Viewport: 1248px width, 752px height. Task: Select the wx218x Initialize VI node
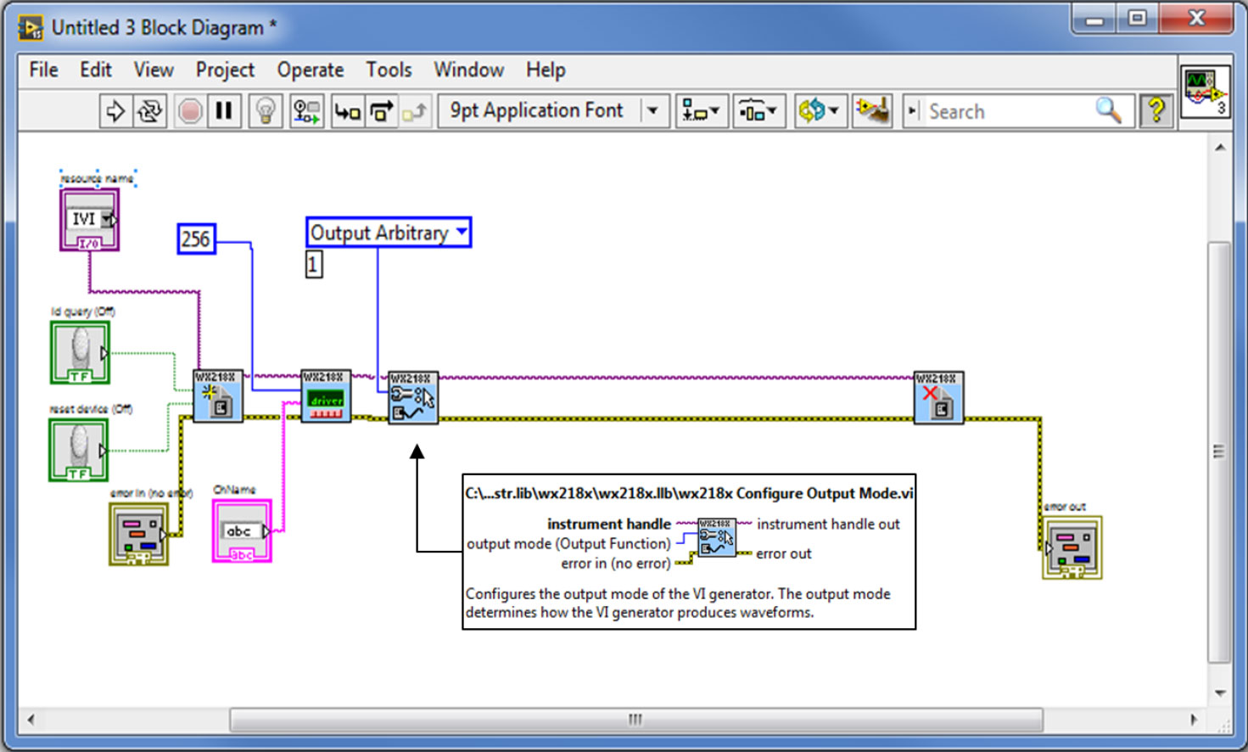(217, 396)
